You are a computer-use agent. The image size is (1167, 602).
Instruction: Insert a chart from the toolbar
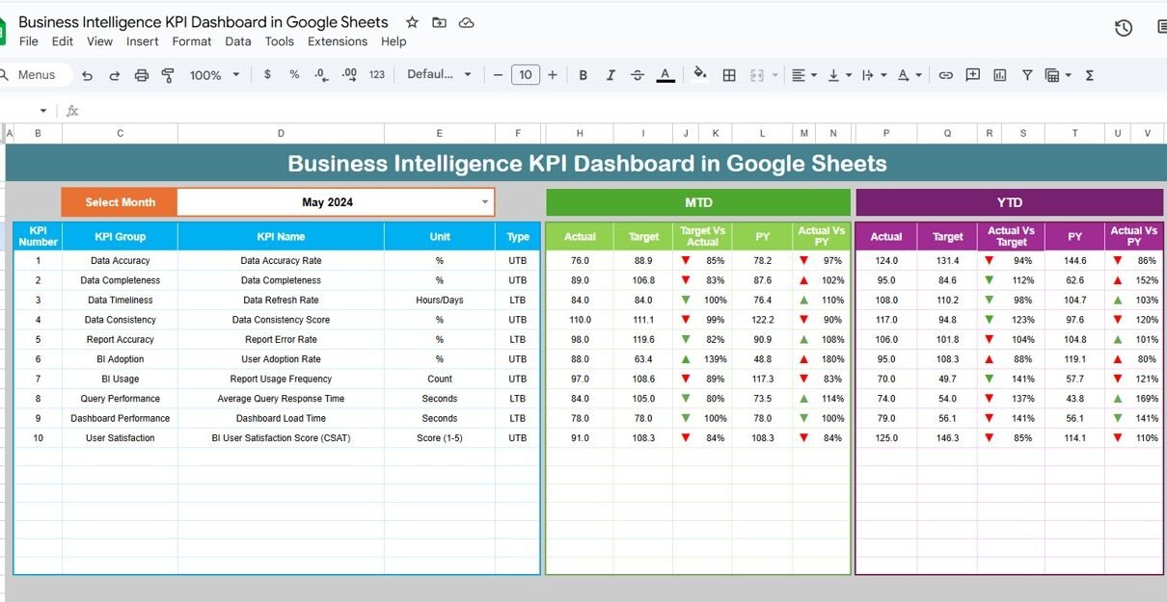click(x=1000, y=75)
